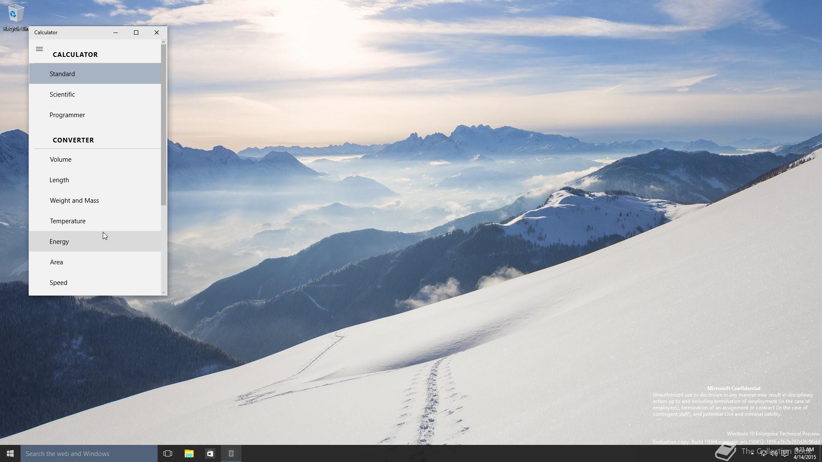This screenshot has height=462, width=822.
Task: Choose the Volume converter
Action: tap(95, 159)
